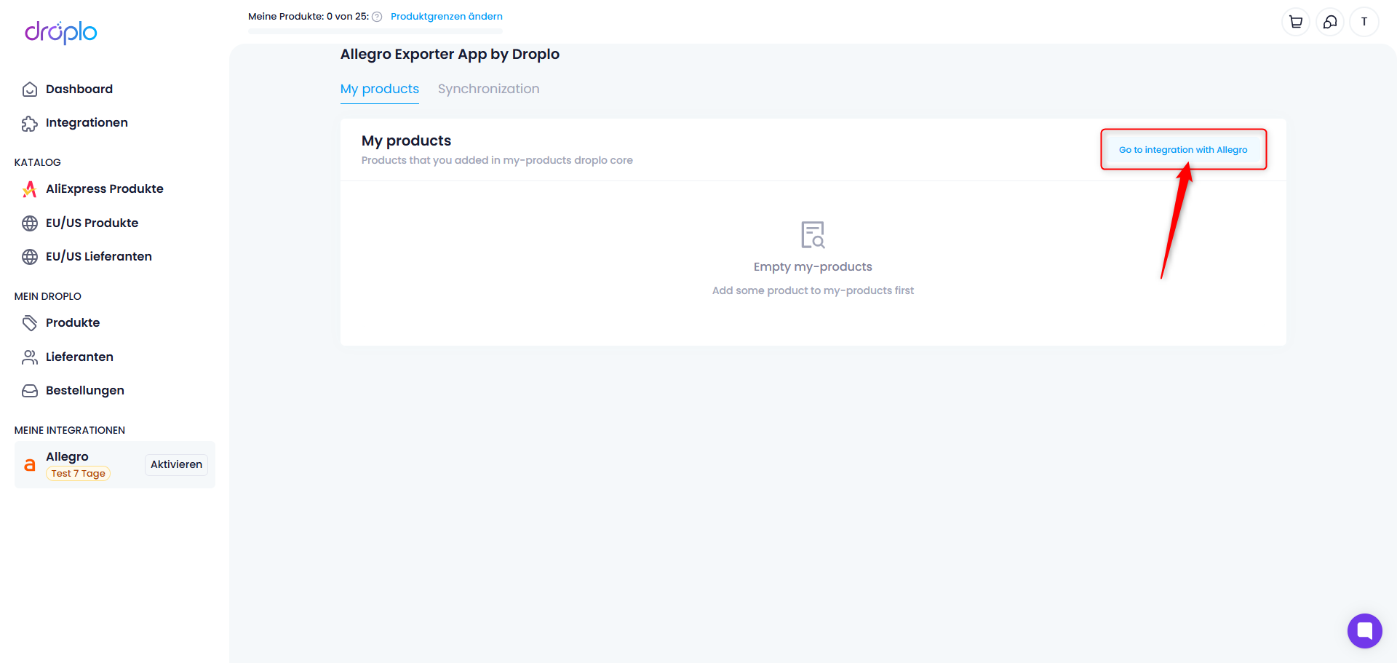Viewport: 1397px width, 663px height.
Task: Click the My products card heading
Action: [x=406, y=140]
